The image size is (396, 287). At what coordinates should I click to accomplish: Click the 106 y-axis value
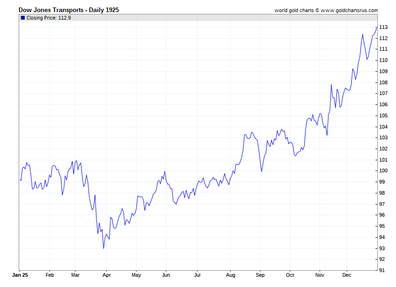point(383,104)
